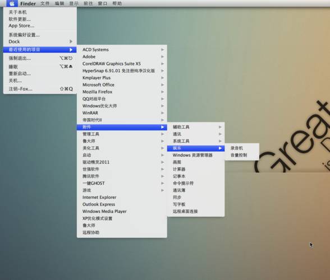Open 通讯簿 from the accessories menu
Image resolution: width=330 pixels, height=280 pixels.
pos(196,190)
